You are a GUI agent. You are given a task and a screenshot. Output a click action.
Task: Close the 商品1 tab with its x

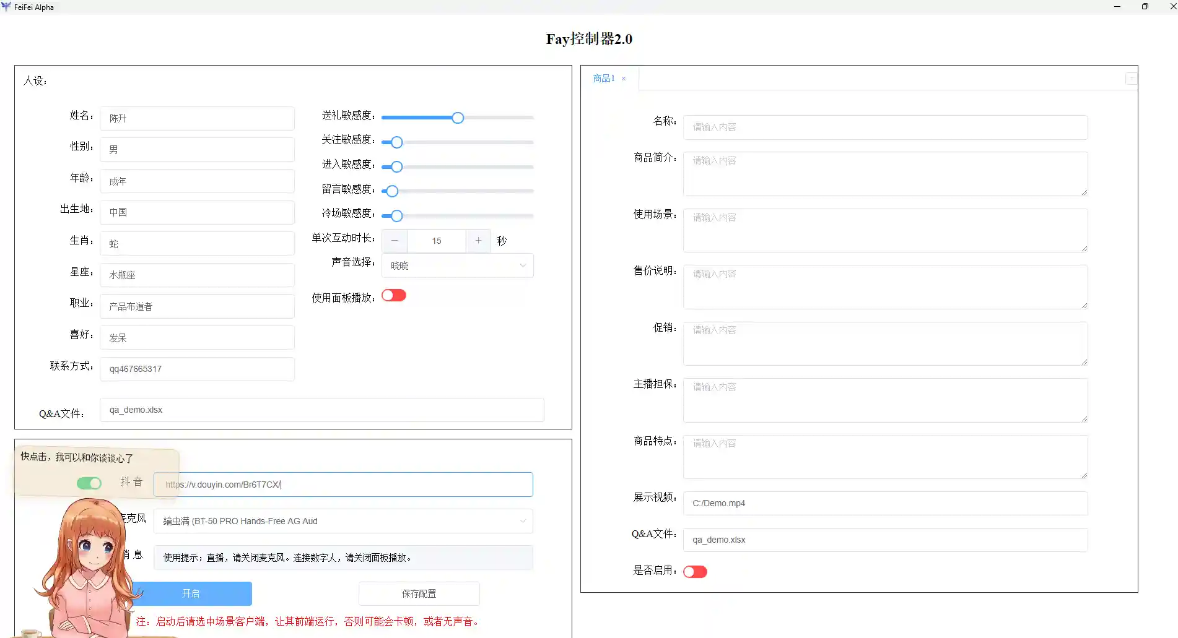(624, 79)
